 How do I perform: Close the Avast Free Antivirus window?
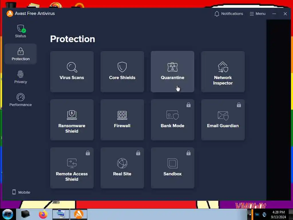[285, 14]
